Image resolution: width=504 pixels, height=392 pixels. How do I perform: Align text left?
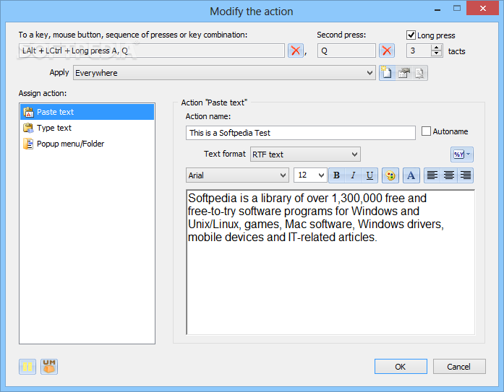(432, 175)
